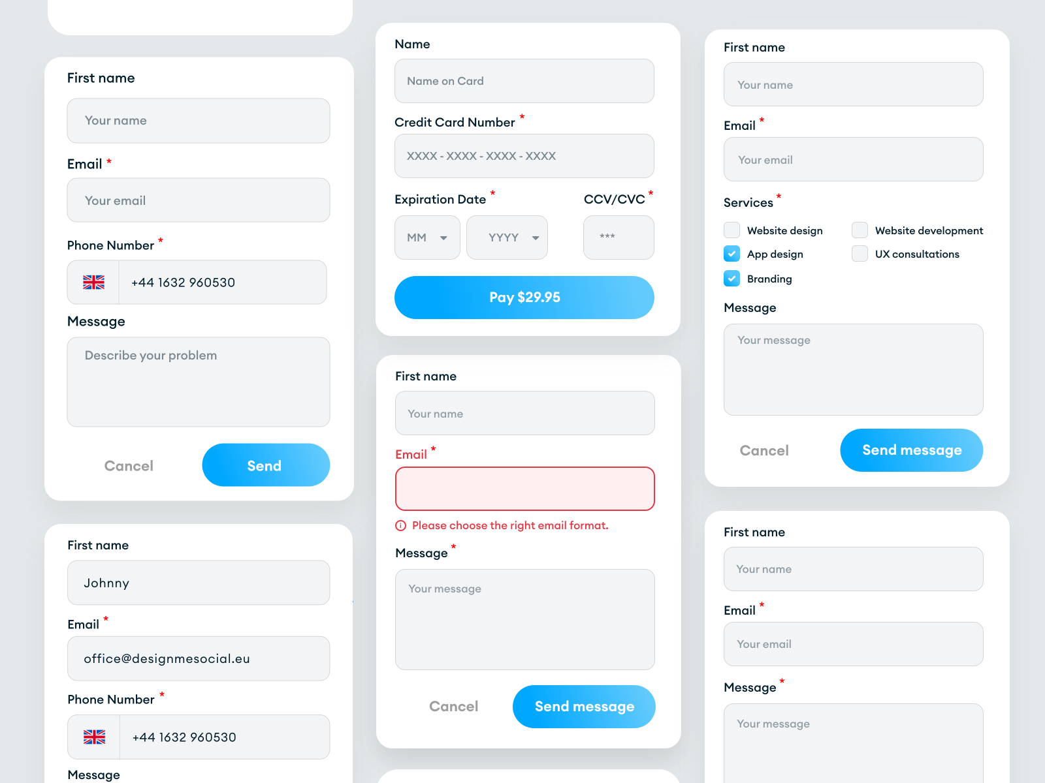Image resolution: width=1045 pixels, height=783 pixels.
Task: Click the Name on Card field
Action: (524, 81)
